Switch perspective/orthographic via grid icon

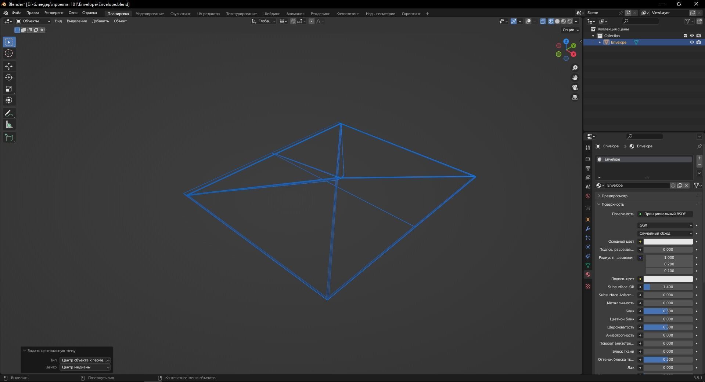point(575,97)
